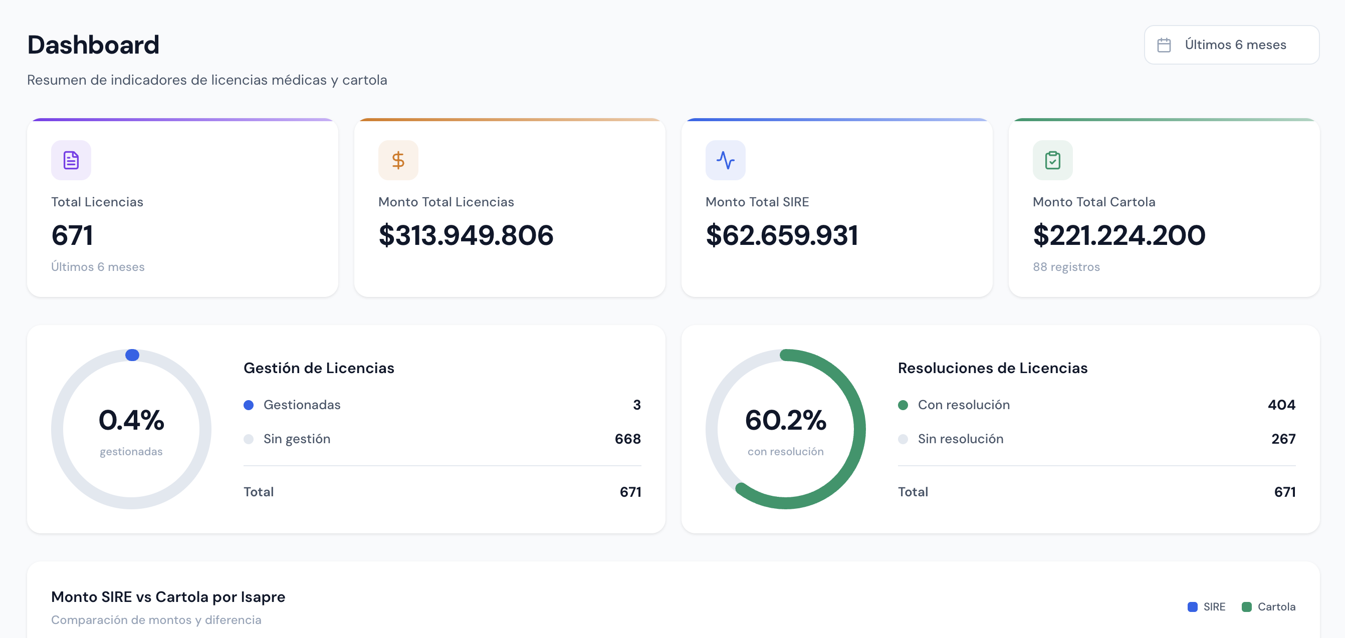The image size is (1345, 638).
Task: Click the pulse icon on Monto Total SIRE card
Action: click(x=725, y=160)
